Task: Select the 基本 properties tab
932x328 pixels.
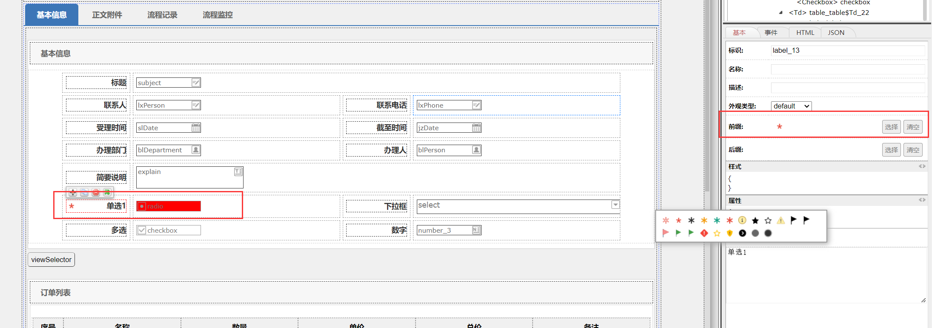Action: coord(739,33)
